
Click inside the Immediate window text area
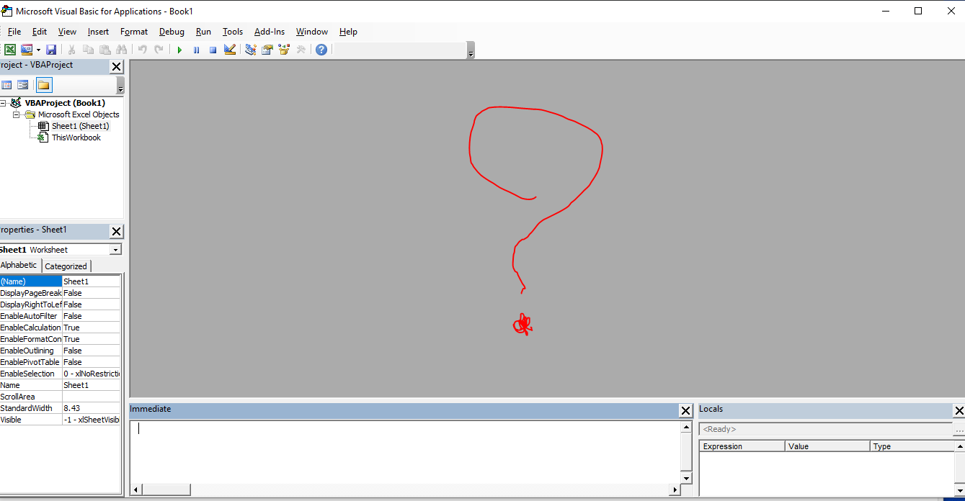click(404, 452)
